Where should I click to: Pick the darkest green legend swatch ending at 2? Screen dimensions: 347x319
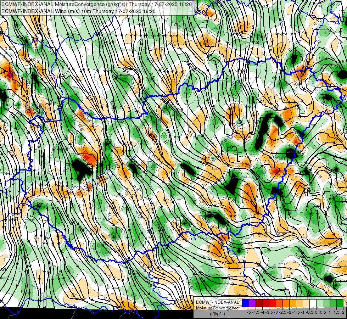(340, 303)
